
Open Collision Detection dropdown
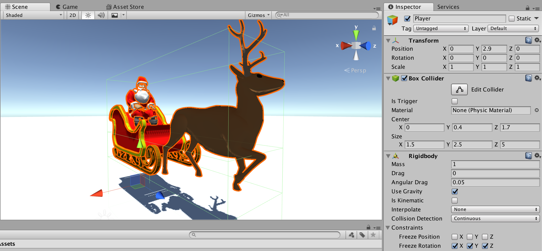495,218
